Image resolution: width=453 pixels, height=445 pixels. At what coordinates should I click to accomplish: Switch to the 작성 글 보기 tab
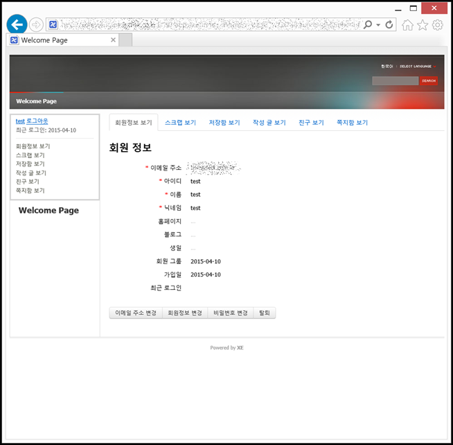269,123
